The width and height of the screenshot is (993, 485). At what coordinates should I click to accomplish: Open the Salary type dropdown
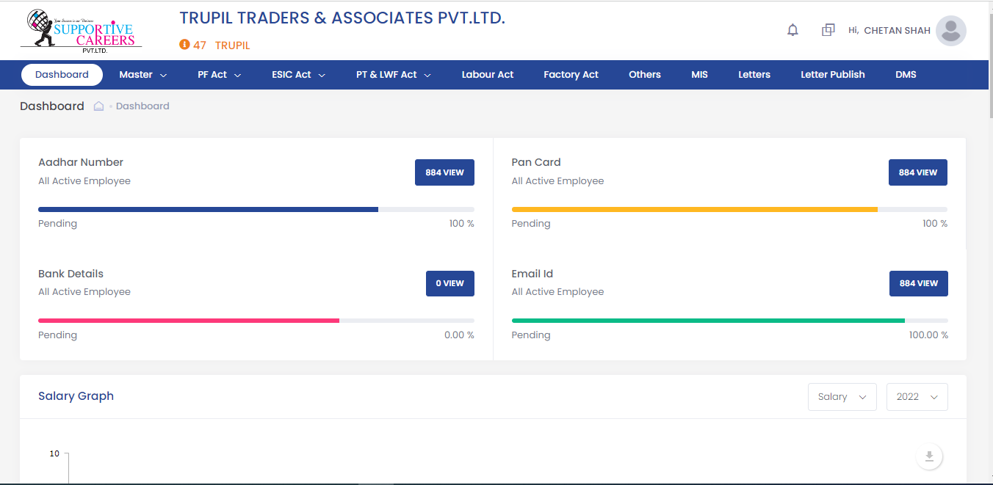click(842, 397)
